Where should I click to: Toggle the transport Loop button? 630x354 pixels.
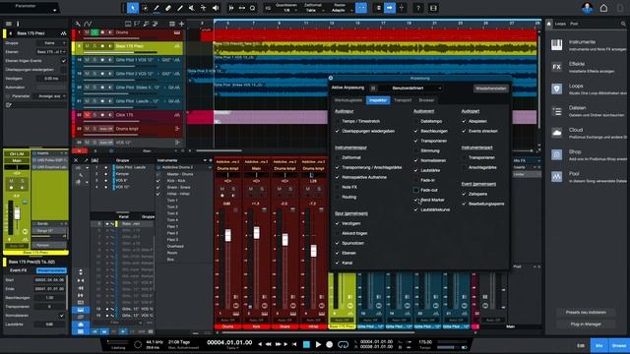pyautogui.click(x=343, y=344)
